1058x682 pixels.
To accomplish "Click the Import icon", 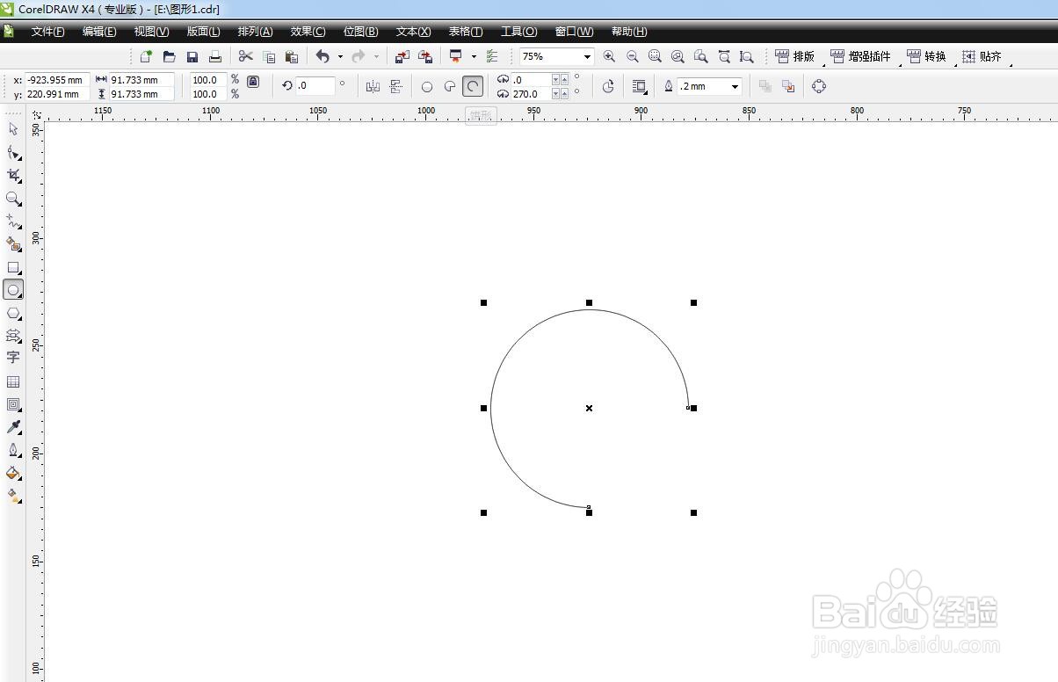I will point(402,56).
